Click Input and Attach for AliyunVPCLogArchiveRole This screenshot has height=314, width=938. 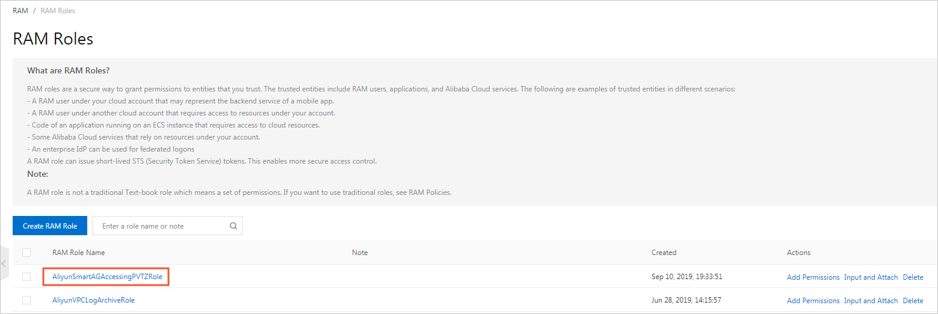point(871,301)
